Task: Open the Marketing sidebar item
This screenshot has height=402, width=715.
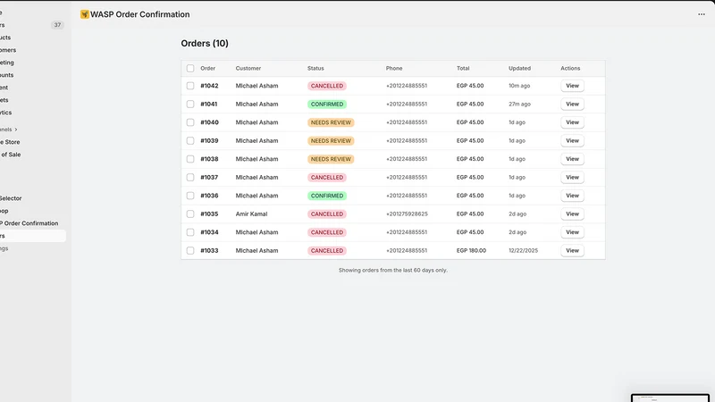Action: (x=7, y=63)
